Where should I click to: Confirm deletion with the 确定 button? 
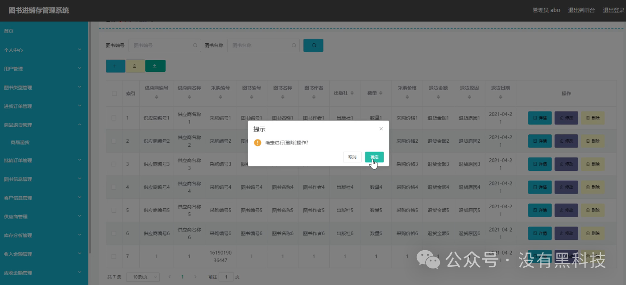(374, 157)
